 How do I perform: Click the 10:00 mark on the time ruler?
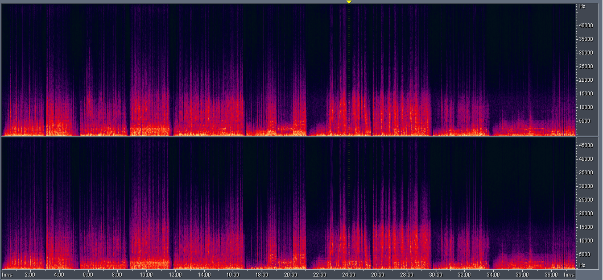coord(146,275)
